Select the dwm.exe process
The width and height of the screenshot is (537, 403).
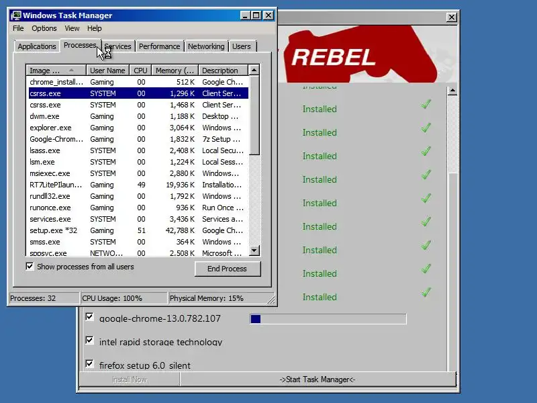point(137,116)
